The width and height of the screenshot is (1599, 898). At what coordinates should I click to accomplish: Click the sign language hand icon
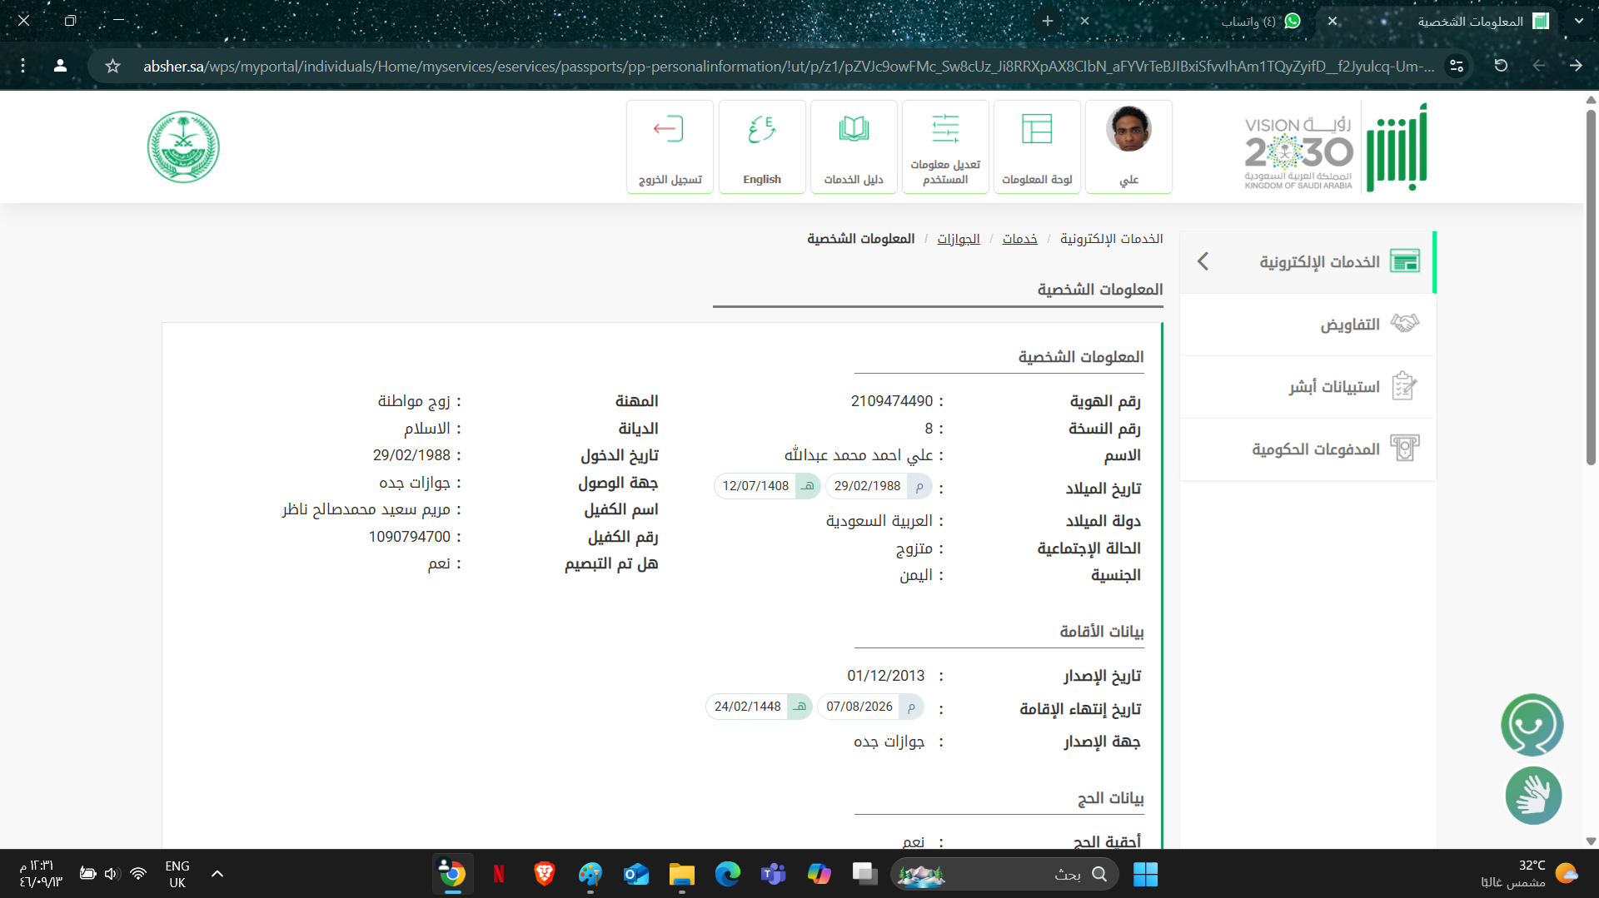1532,796
